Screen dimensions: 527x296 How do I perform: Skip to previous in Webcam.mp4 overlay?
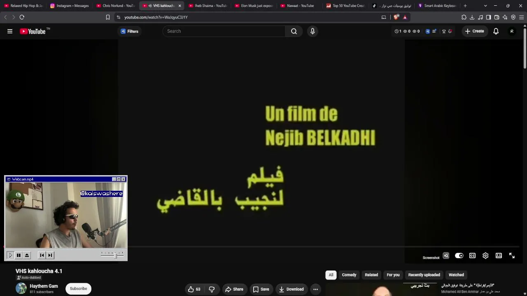pos(42,255)
